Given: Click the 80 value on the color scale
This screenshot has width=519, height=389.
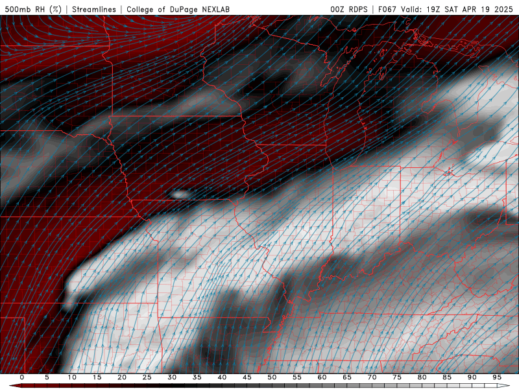Looking at the screenshot, I should point(422,377).
